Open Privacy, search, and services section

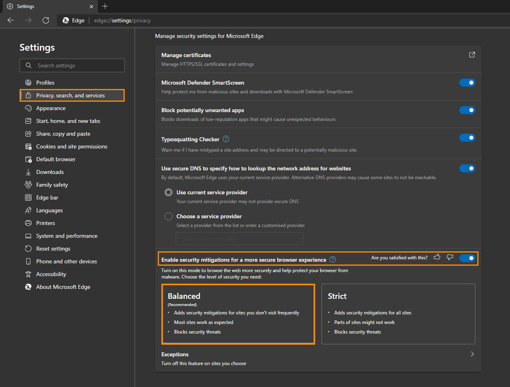72,95
